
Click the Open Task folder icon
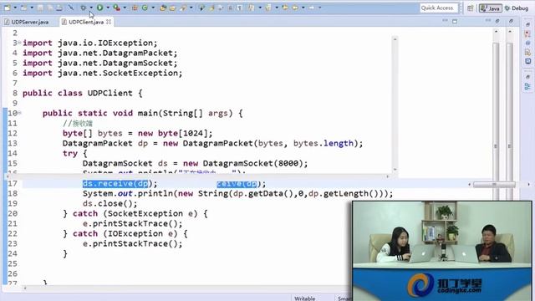point(172,8)
